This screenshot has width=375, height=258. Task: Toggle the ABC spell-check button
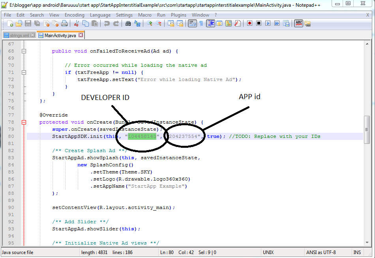(x=299, y=23)
